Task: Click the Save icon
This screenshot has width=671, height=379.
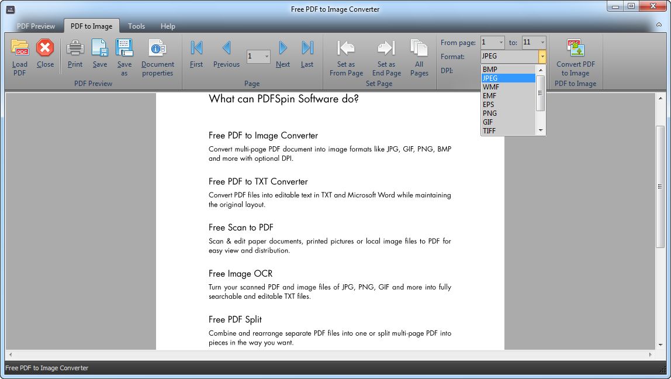Action: pos(100,47)
